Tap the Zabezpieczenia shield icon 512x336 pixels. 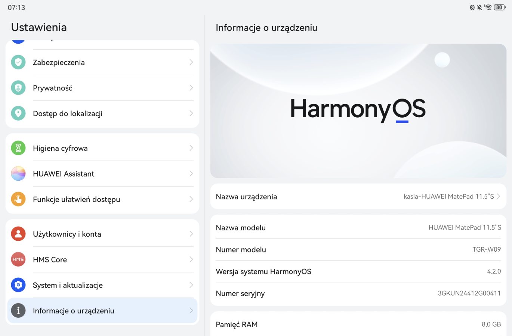18,62
